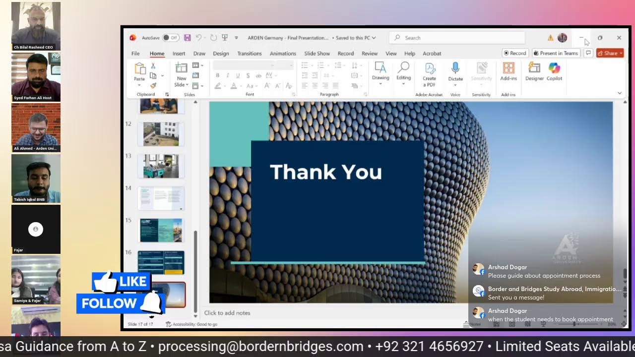
Task: Justify the paragraph text
Action: [x=335, y=86]
